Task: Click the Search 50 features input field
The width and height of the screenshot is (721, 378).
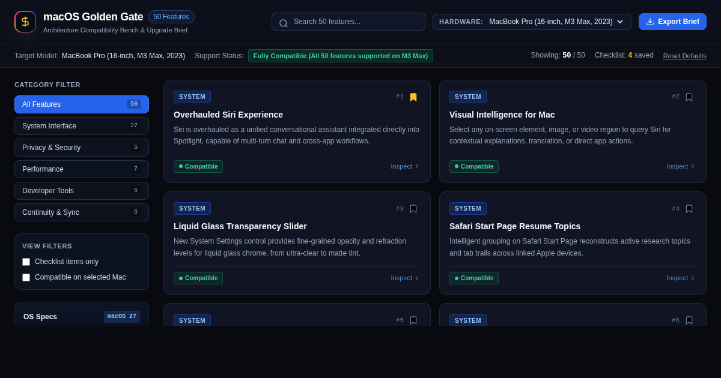Action: [x=348, y=22]
